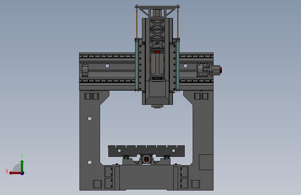Select the ball screw left of the carriage
This screenshot has height=195, width=301.
click(x=111, y=70)
